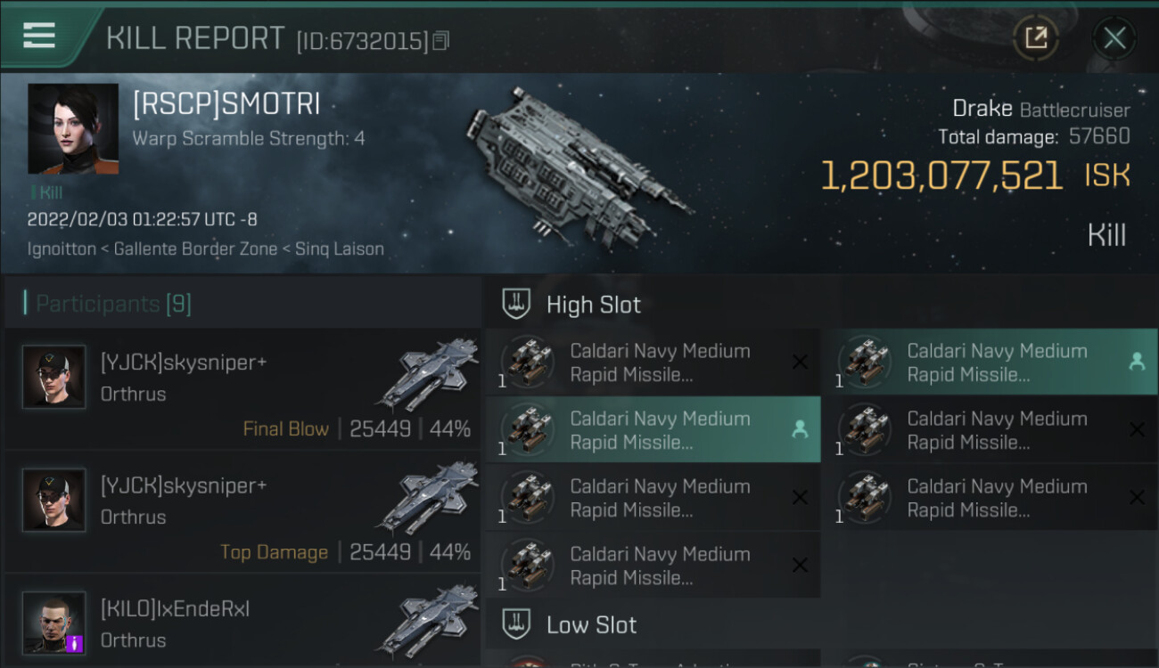Viewport: 1159px width, 668px height.
Task: Close the kill report window
Action: pos(1114,37)
